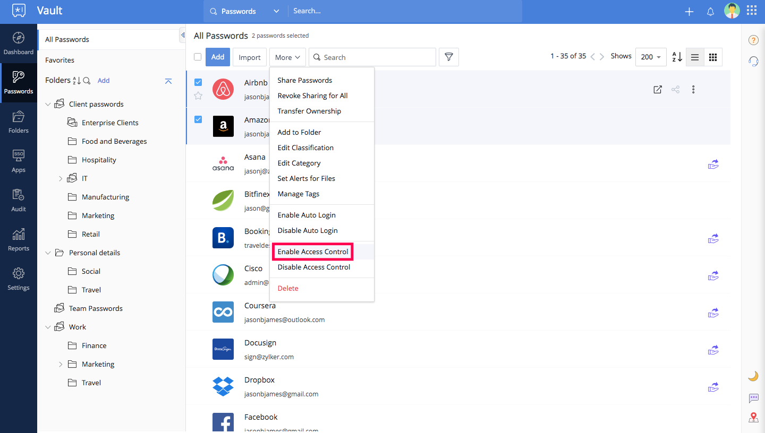765x433 pixels.
Task: Click the Import button
Action: click(250, 57)
